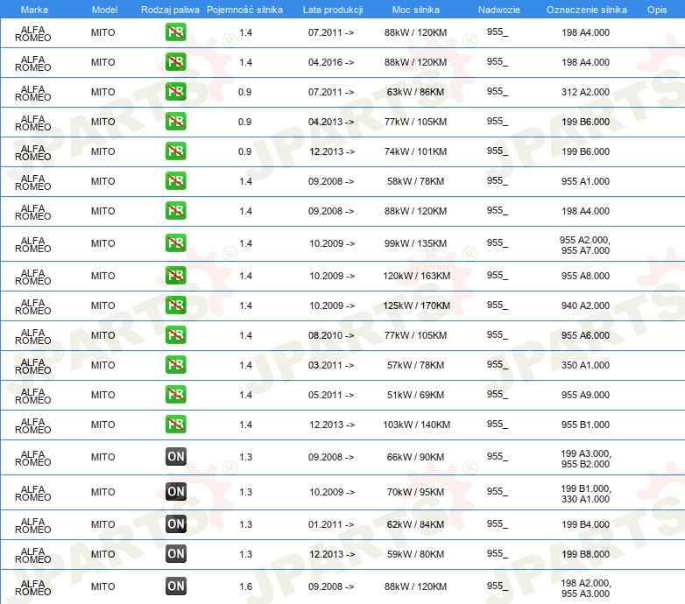Click the 04.2016 -> production date
Viewport: 685px width, 604px height.
coord(331,62)
